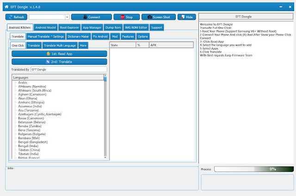Click language list scroll down arrow
Screen dimensions: 296x196
(x=105, y=158)
